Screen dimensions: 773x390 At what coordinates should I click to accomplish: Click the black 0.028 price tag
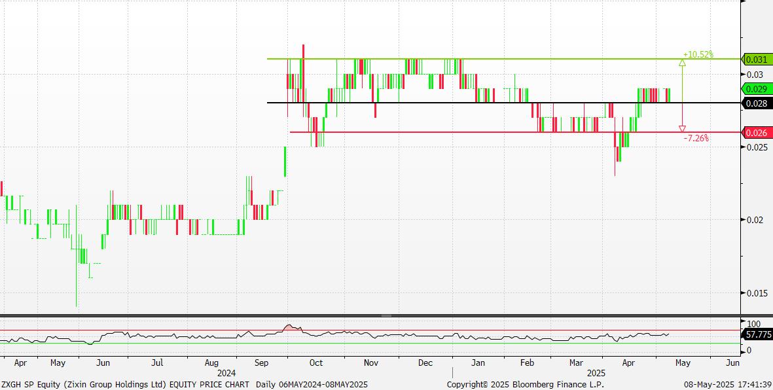click(x=756, y=103)
